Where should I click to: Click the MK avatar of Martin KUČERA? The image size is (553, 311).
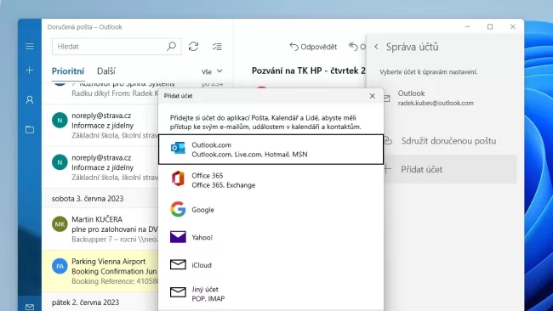pyautogui.click(x=60, y=224)
